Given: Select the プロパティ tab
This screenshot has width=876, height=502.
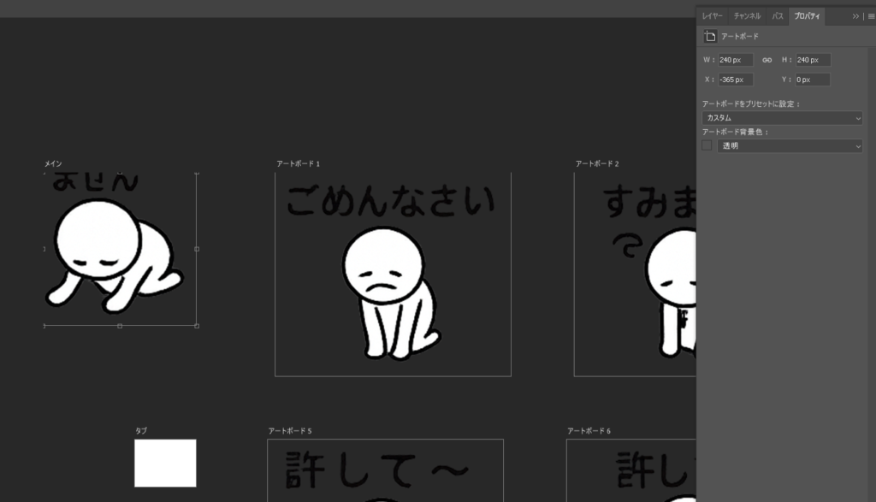Looking at the screenshot, I should click(807, 16).
